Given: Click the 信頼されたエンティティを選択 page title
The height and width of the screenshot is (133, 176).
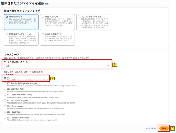Looking at the screenshot, I should 23,3.
